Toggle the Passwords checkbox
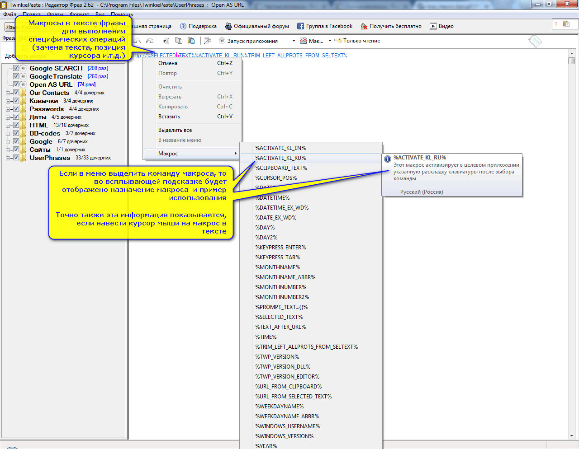Image resolution: width=579 pixels, height=449 pixels. [16, 109]
